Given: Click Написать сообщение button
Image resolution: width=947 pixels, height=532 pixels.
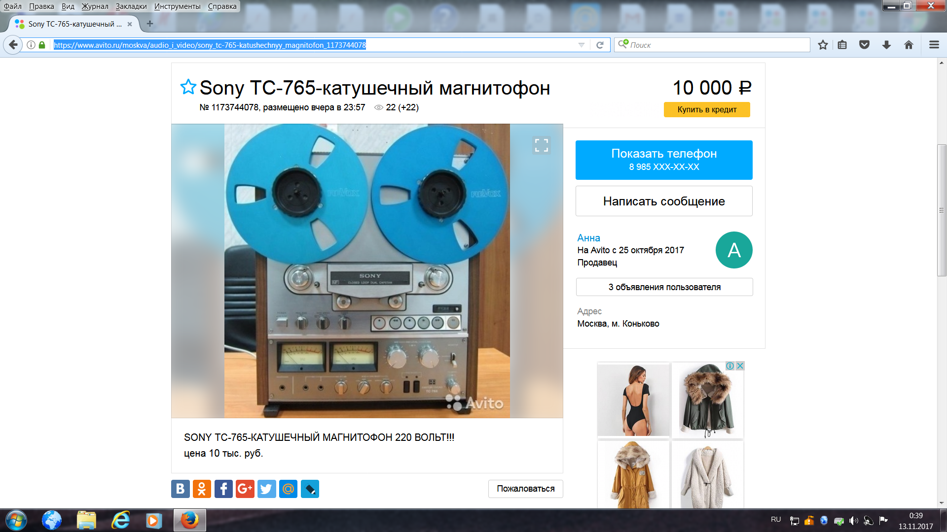Looking at the screenshot, I should (x=664, y=201).
